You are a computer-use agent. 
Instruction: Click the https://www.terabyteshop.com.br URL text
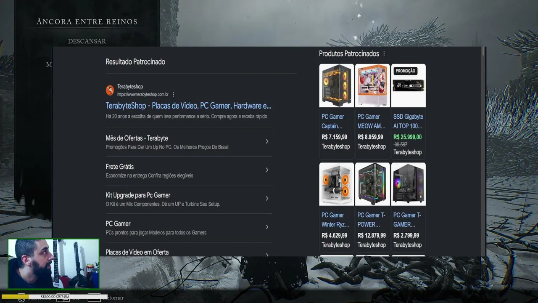tap(143, 95)
